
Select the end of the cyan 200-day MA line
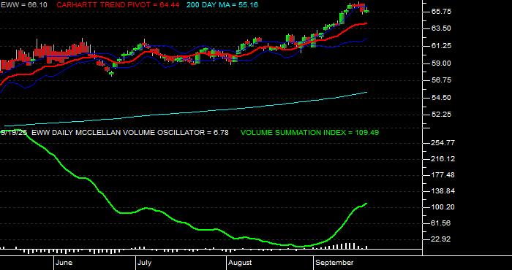366,93
